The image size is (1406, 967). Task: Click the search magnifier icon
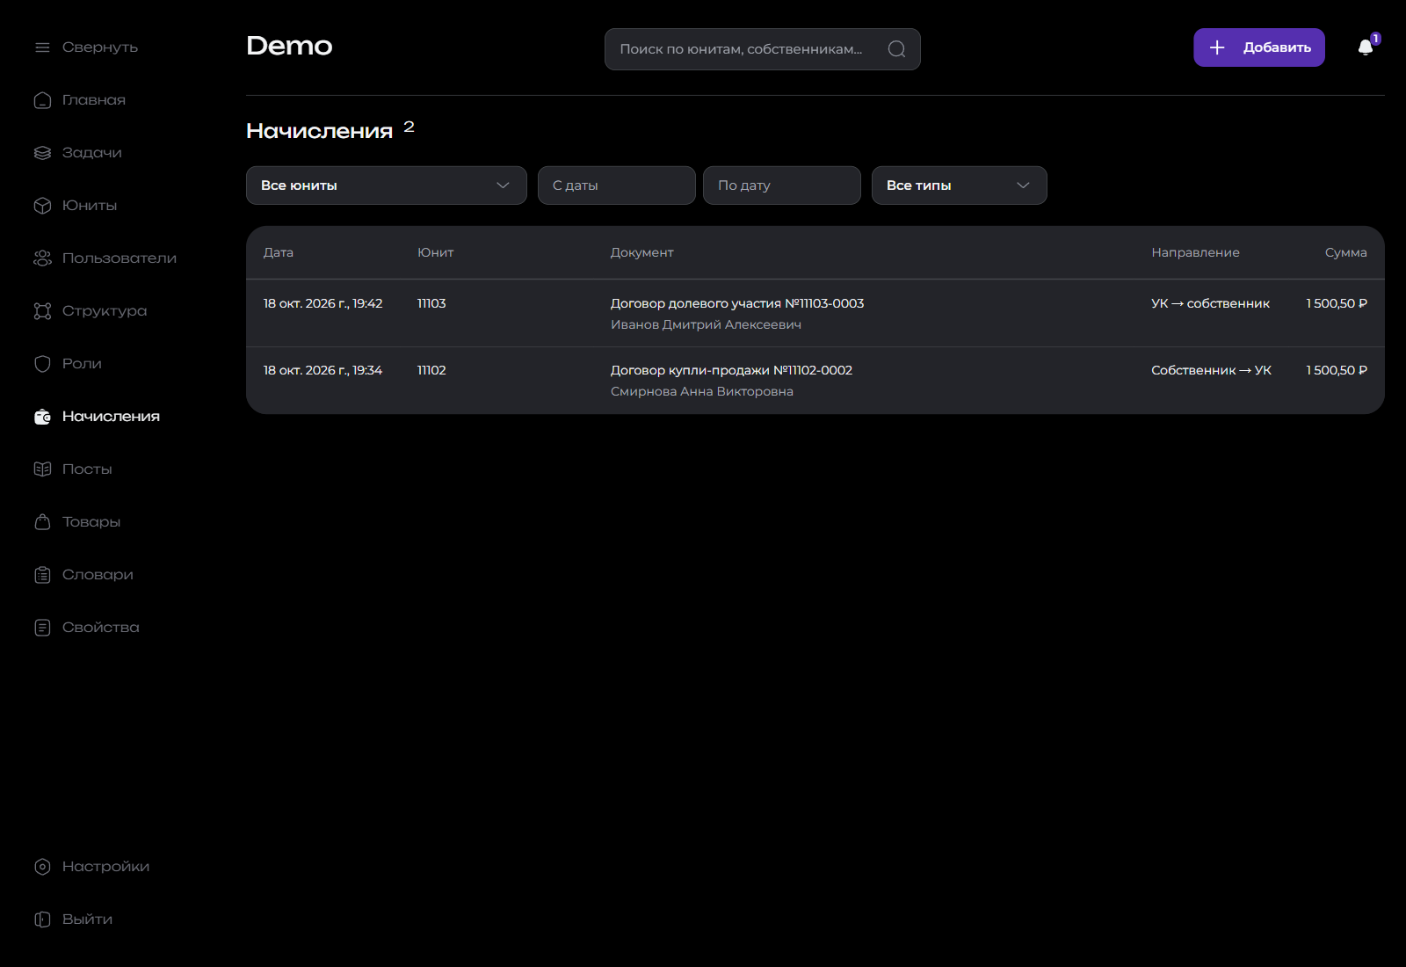click(896, 49)
